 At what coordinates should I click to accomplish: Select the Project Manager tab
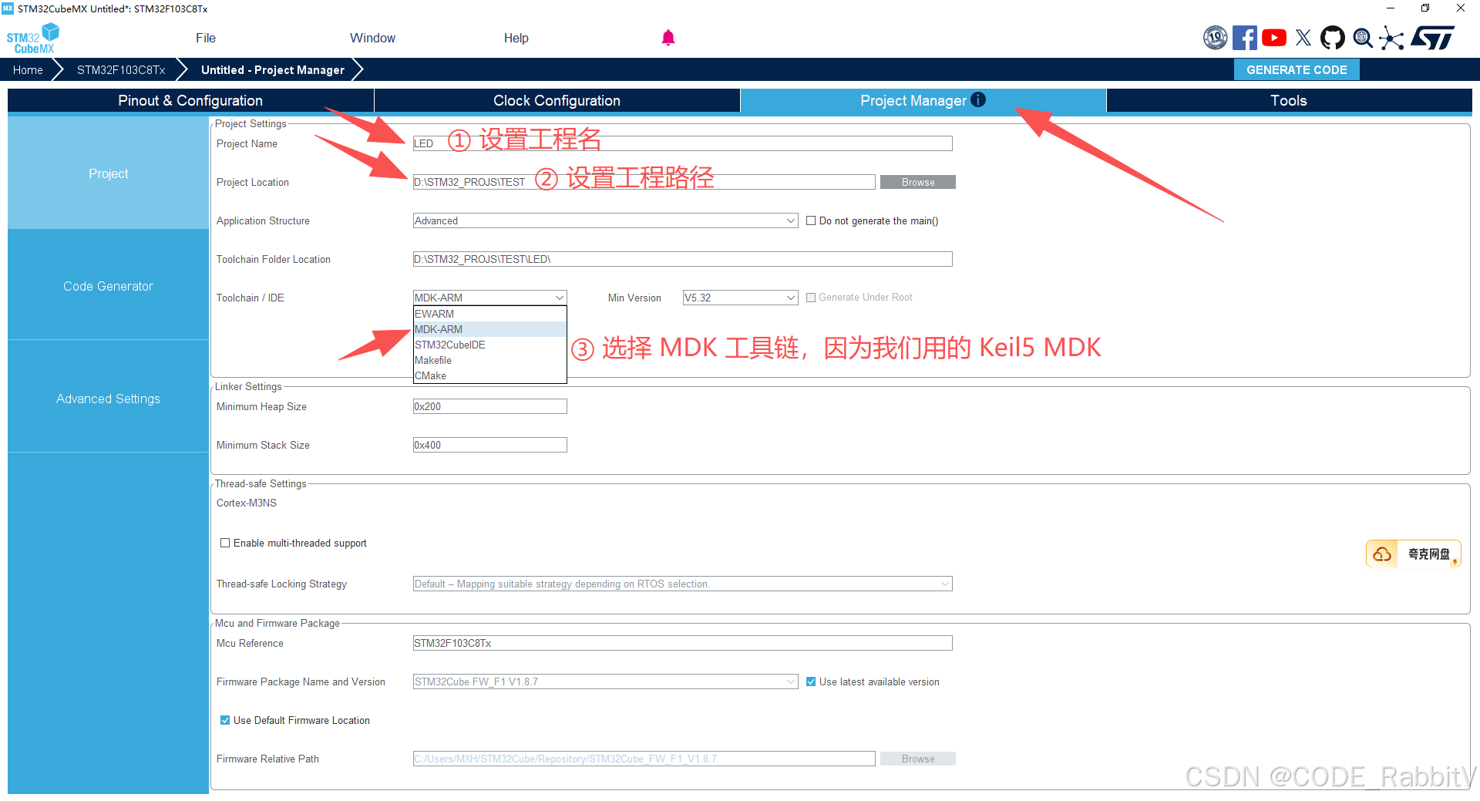[x=923, y=100]
